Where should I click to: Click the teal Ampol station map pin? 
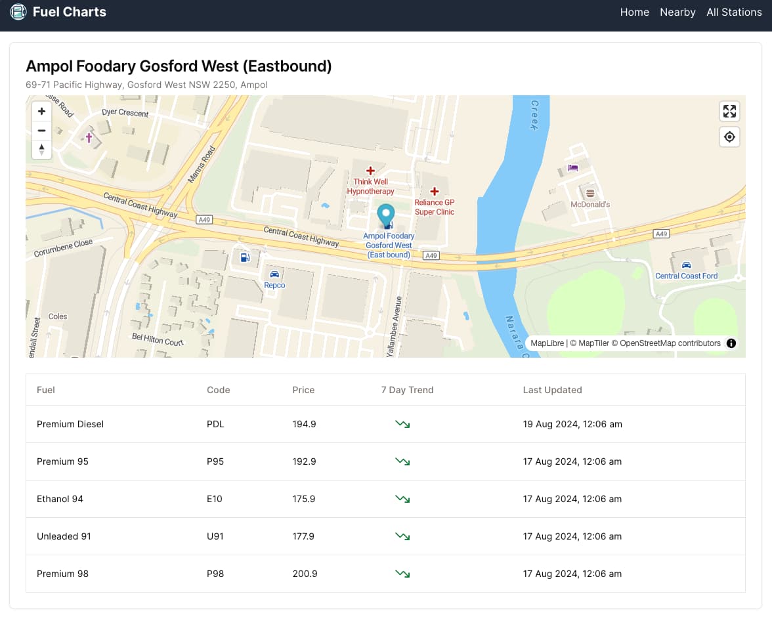[387, 215]
